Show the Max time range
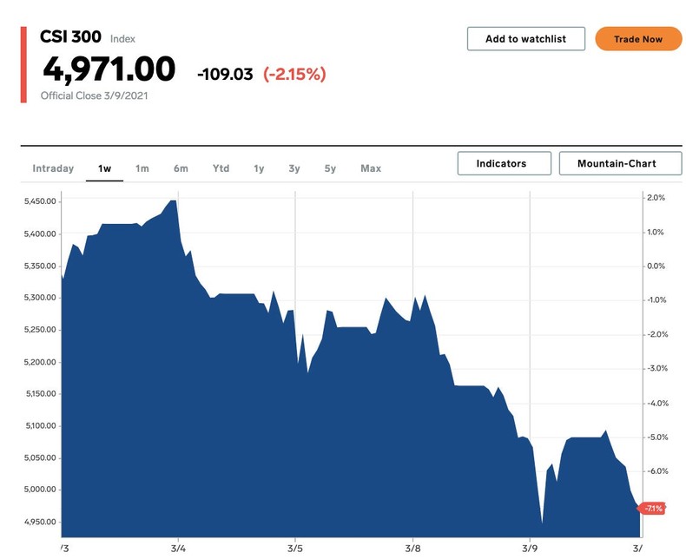This screenshot has height=559, width=686. click(x=371, y=168)
